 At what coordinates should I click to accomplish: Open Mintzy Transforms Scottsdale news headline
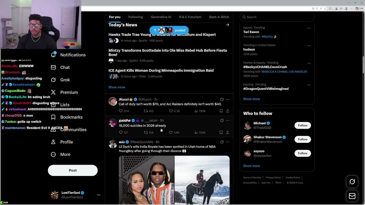click(168, 52)
